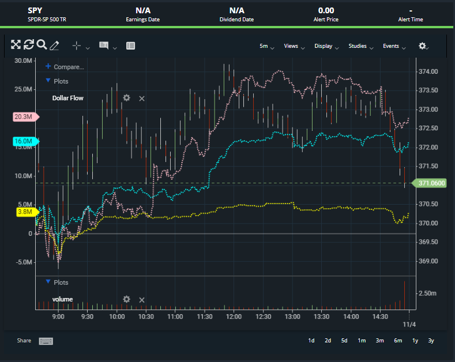Viewport: 455px width, 362px height.
Task: Click the Share keyboard icon
Action: (46, 341)
